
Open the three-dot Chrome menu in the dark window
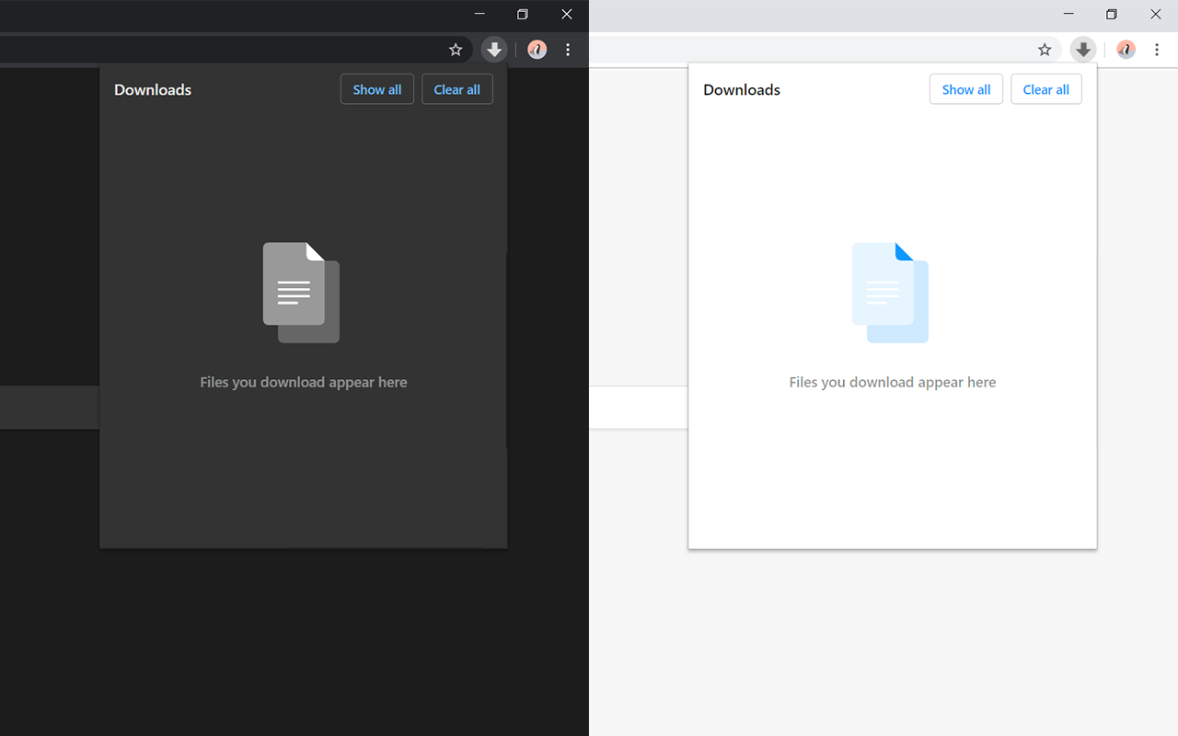click(x=568, y=50)
